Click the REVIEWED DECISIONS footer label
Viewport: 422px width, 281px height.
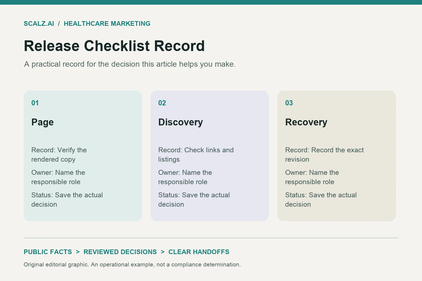[120, 252]
